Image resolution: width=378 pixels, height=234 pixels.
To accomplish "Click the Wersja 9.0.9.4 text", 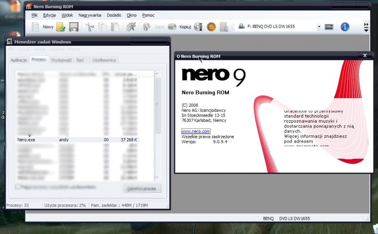I will click(x=205, y=142).
